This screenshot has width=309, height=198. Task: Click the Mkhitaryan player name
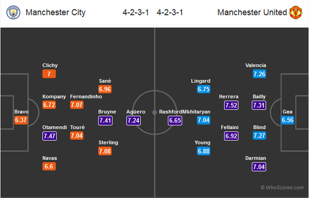point(196,112)
